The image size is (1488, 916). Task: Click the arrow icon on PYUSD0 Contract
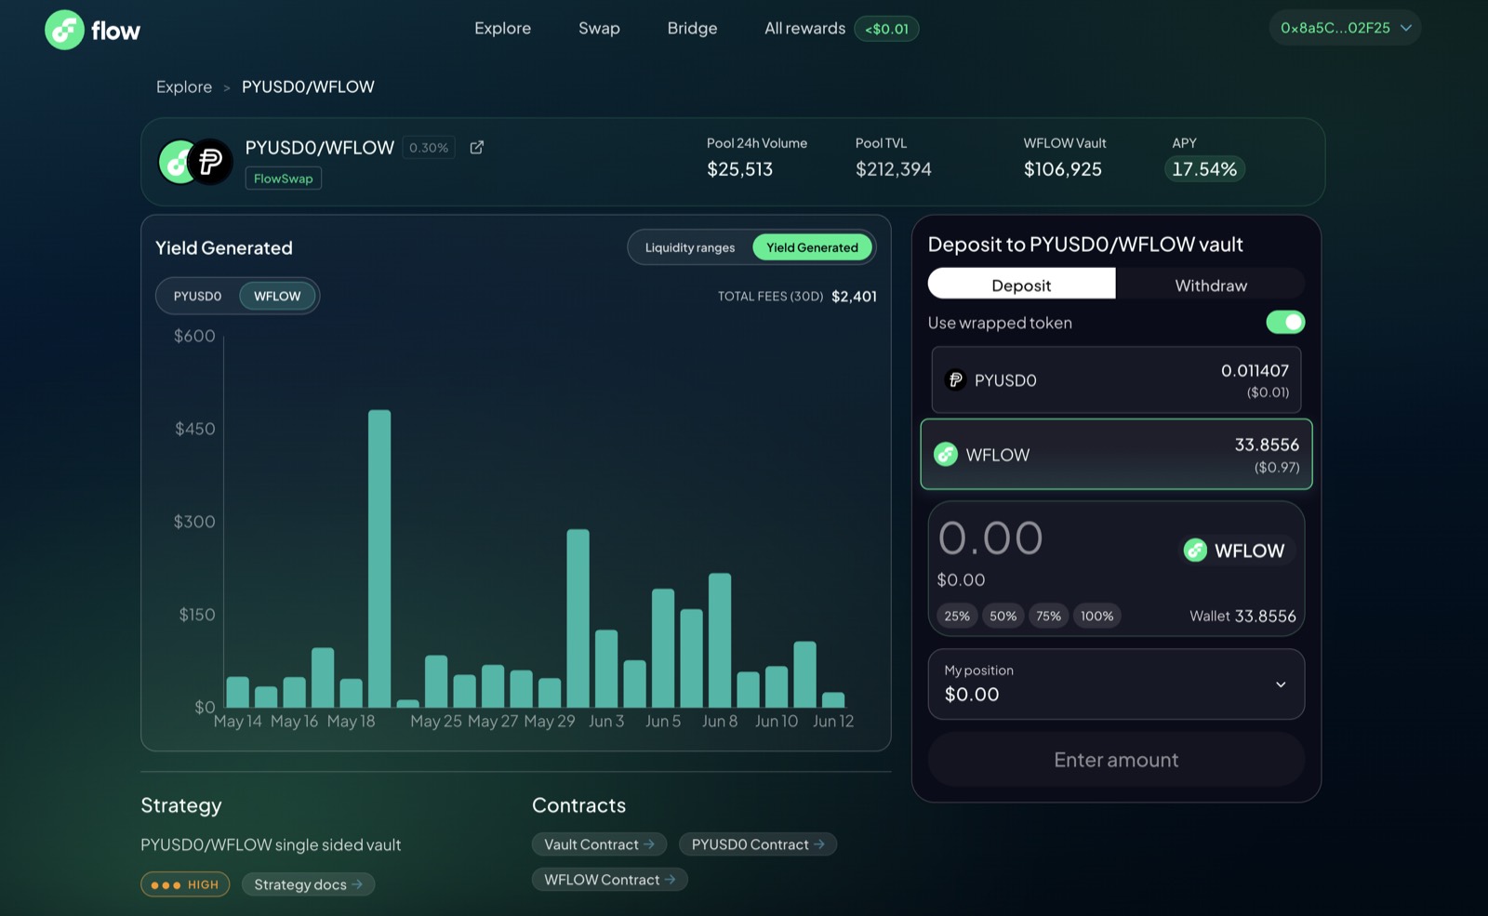tap(819, 844)
